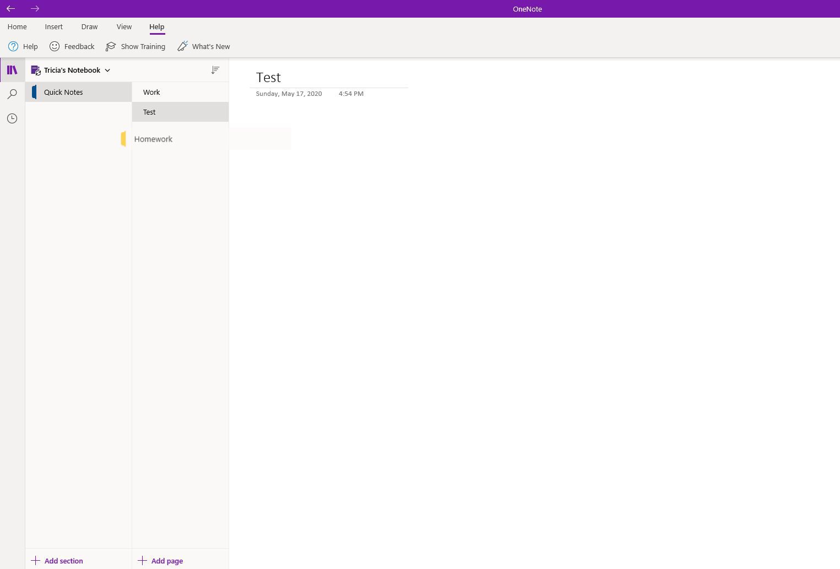Select the Quick Notes section
840x569 pixels.
pyautogui.click(x=79, y=92)
